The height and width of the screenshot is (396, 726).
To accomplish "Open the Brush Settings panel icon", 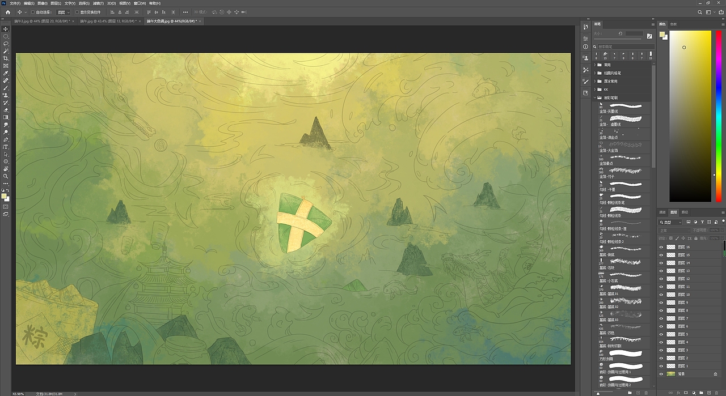I will click(x=586, y=82).
